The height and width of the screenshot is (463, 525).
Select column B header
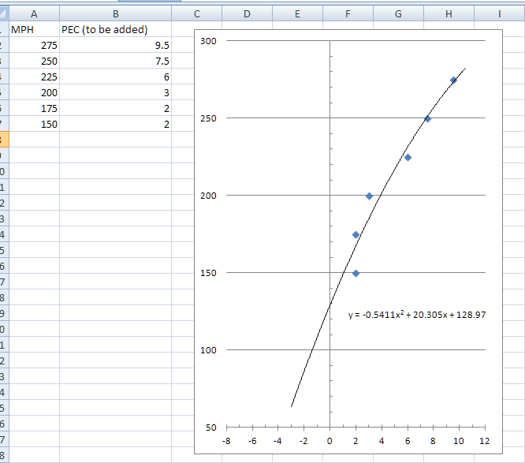coord(116,13)
